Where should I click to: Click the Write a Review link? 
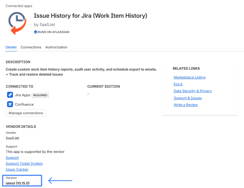(186, 105)
